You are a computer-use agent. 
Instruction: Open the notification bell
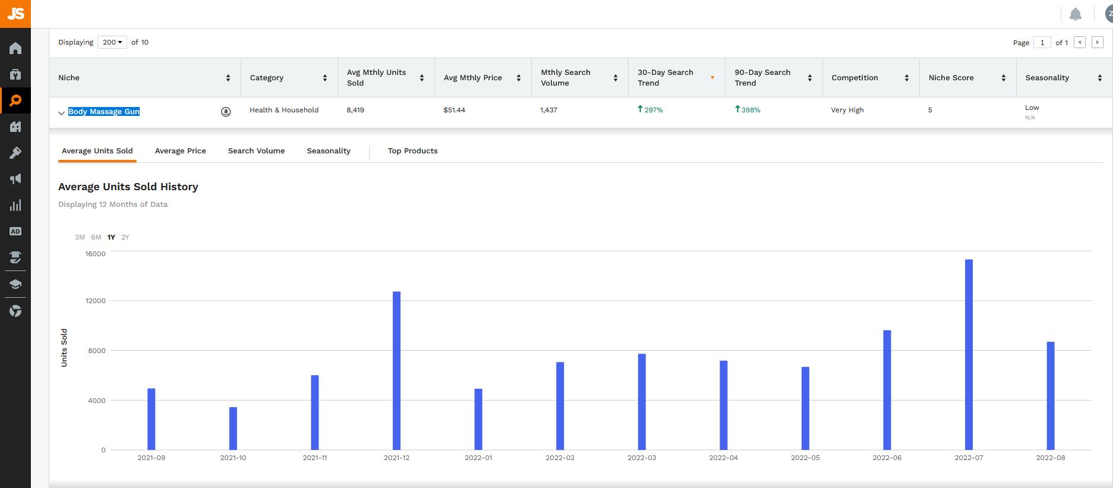point(1075,14)
